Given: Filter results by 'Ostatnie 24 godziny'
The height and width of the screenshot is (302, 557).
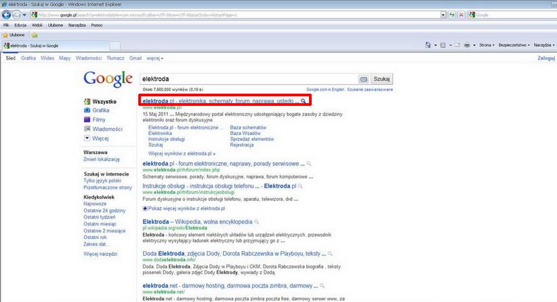Looking at the screenshot, I should tap(104, 210).
